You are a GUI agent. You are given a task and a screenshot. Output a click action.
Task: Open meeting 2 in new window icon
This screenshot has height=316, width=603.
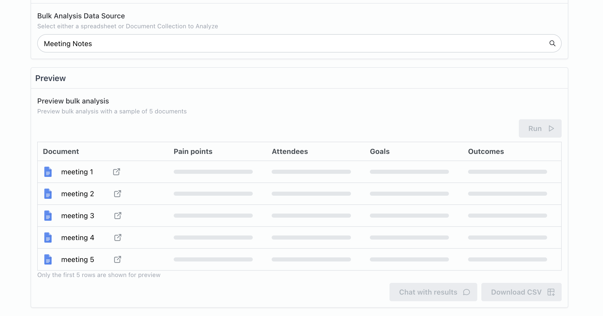click(117, 194)
